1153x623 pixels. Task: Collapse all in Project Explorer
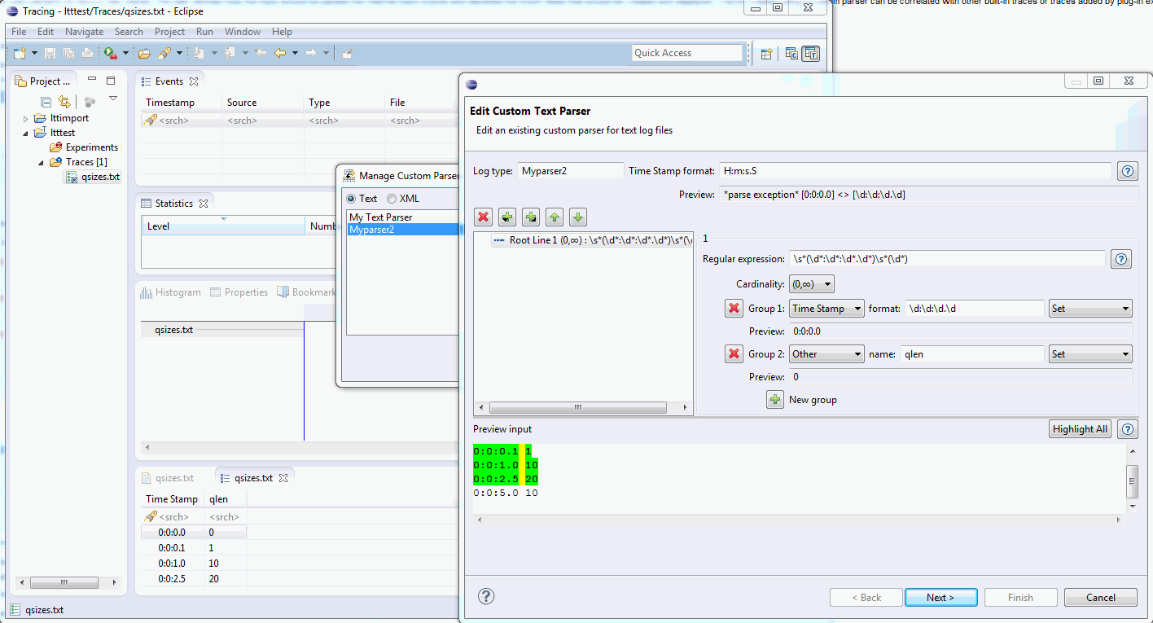click(46, 101)
